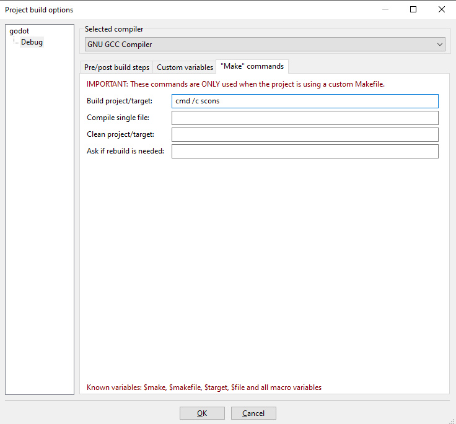456x424 pixels.
Task: Select the godot project tree item
Action: (x=19, y=31)
